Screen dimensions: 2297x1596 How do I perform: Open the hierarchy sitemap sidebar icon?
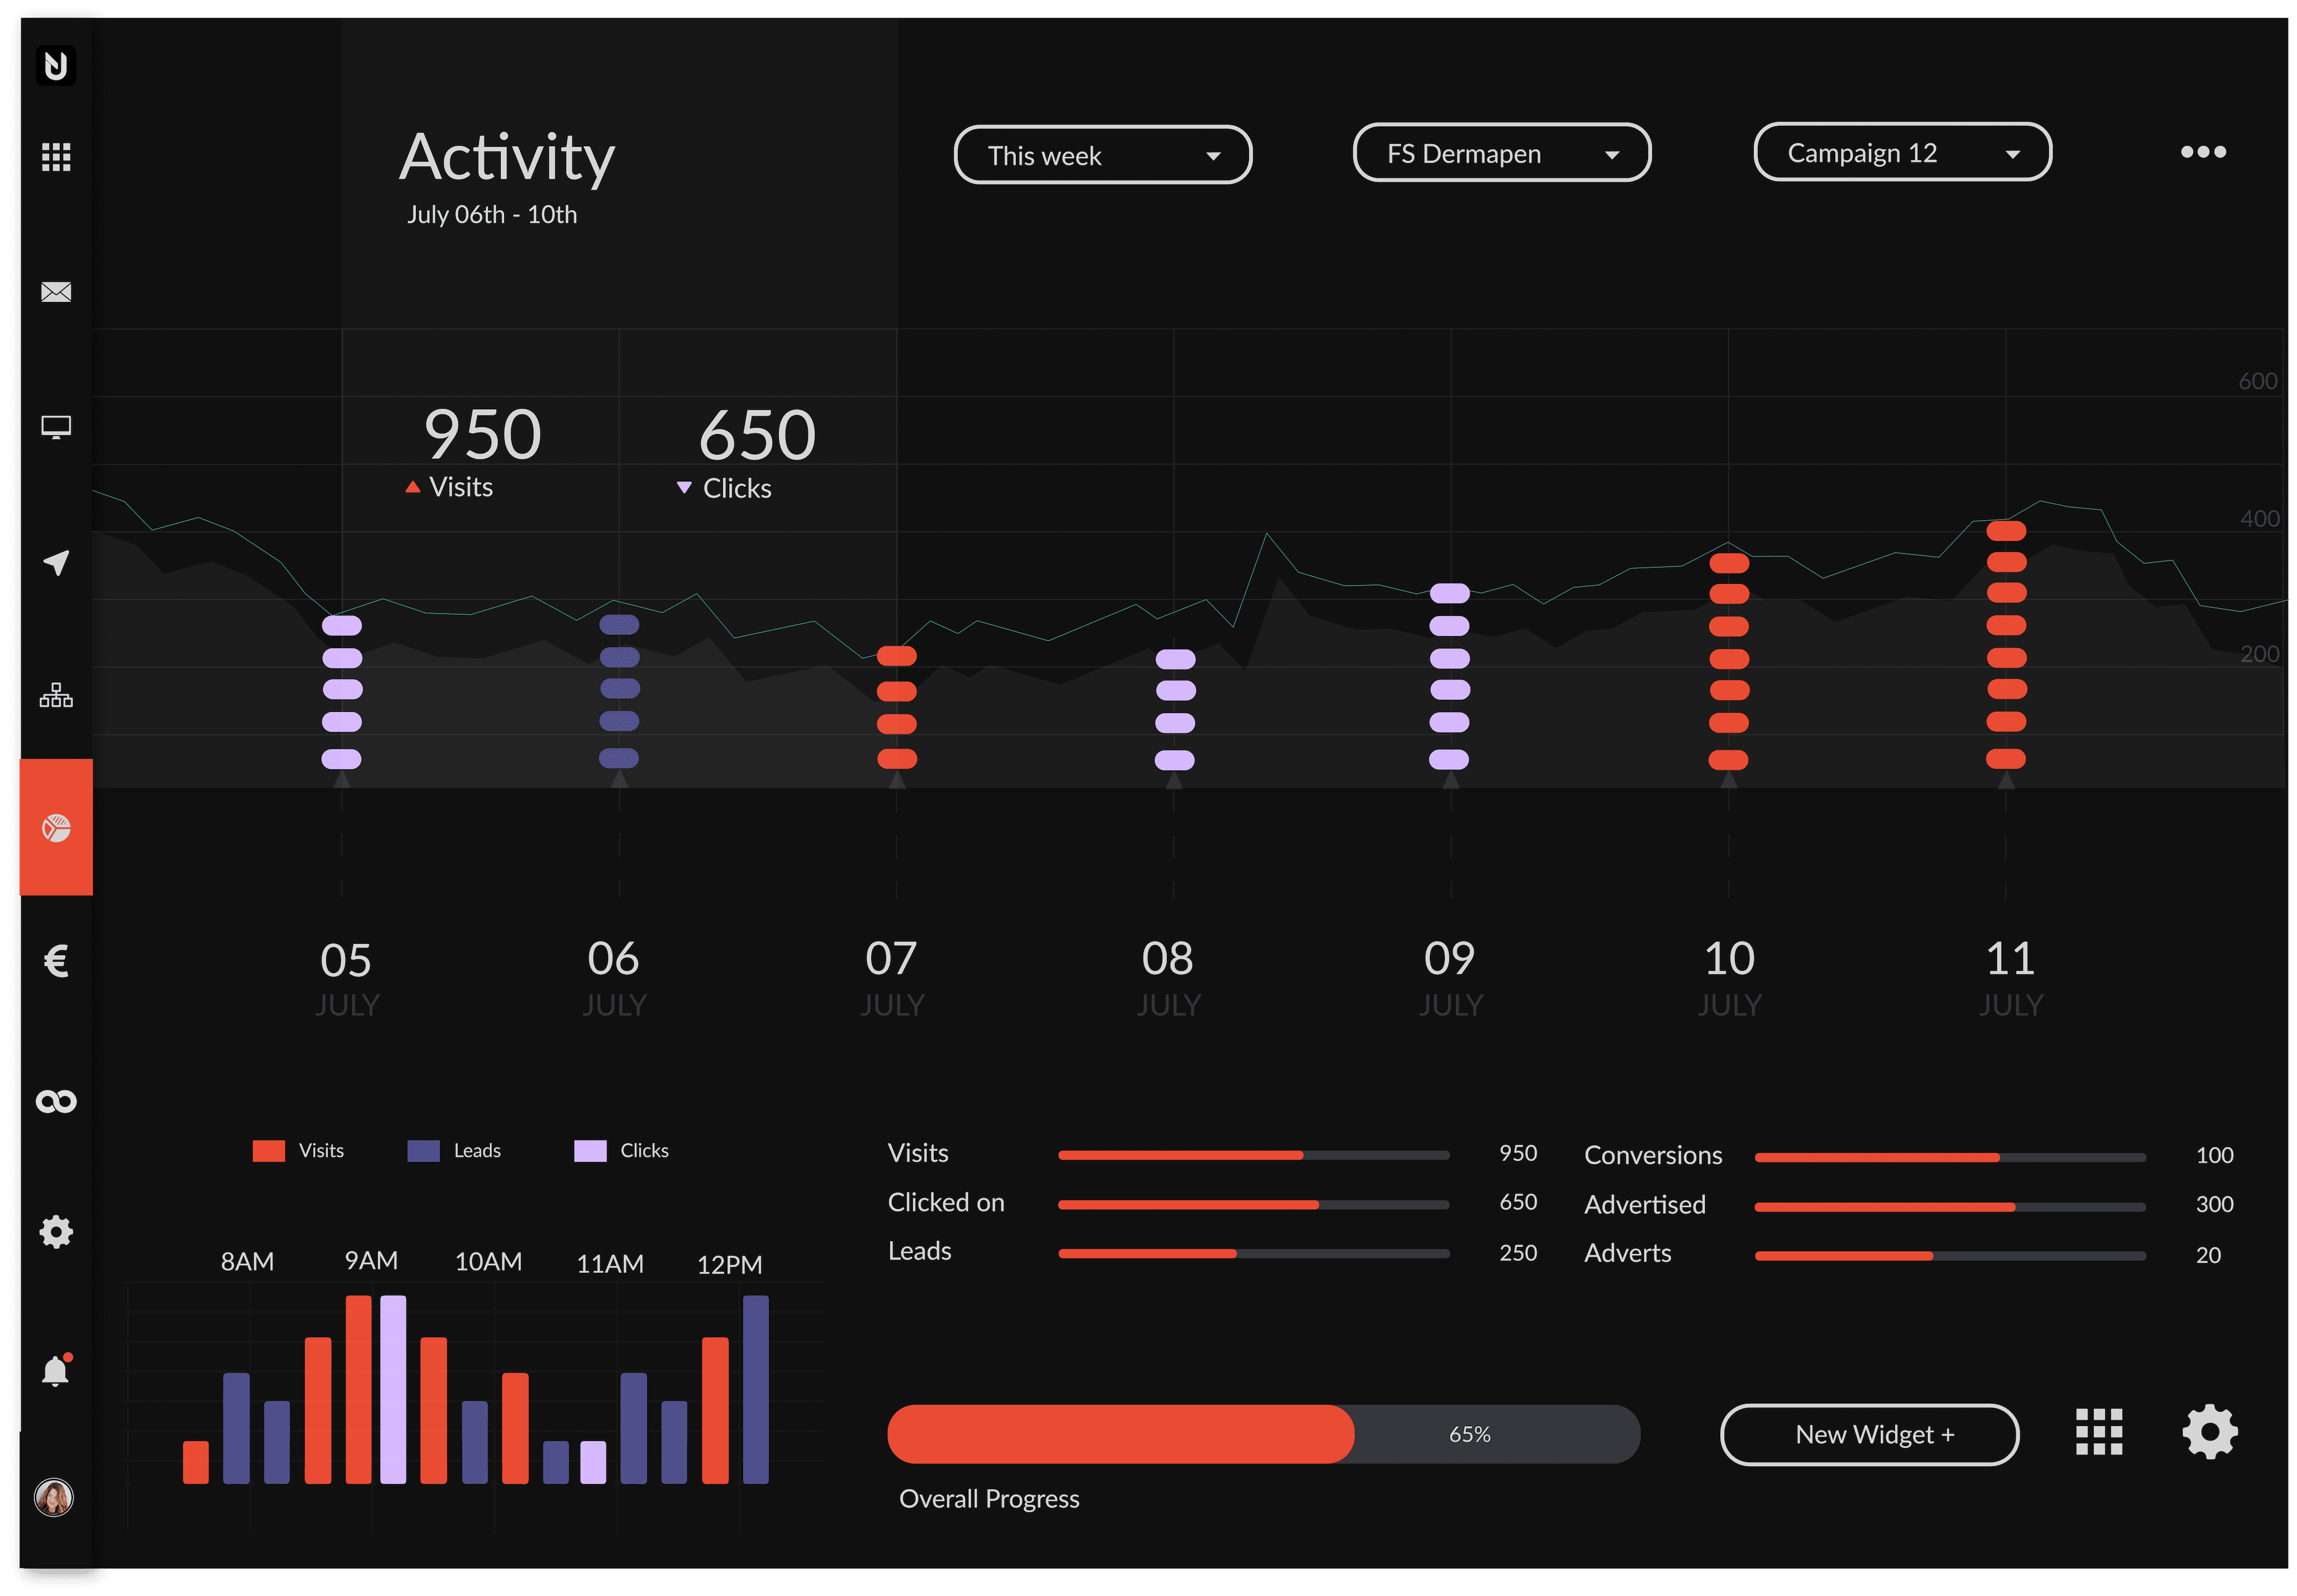point(56,695)
